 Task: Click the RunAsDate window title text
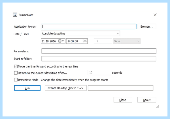tap(26, 15)
